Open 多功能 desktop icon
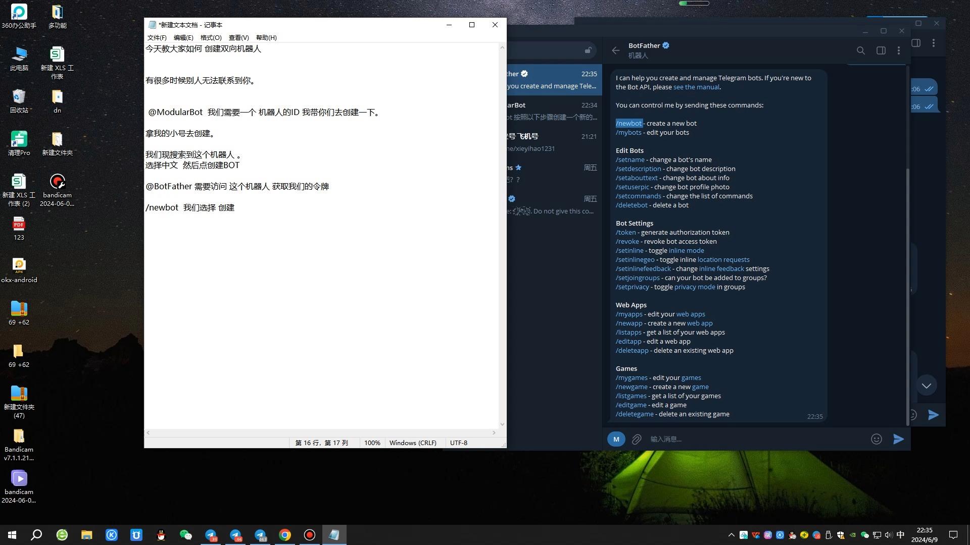970x545 pixels. [57, 16]
